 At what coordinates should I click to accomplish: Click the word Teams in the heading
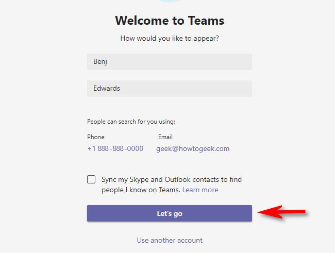tap(206, 21)
